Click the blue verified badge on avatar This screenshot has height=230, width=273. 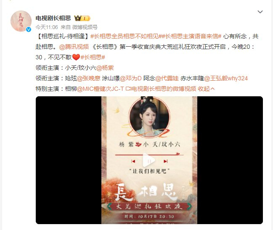coord(29,29)
